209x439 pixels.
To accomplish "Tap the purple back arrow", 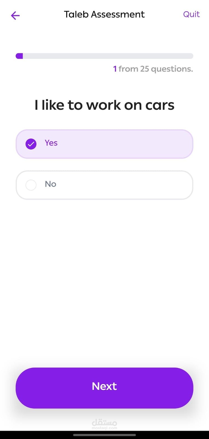I will [x=15, y=15].
